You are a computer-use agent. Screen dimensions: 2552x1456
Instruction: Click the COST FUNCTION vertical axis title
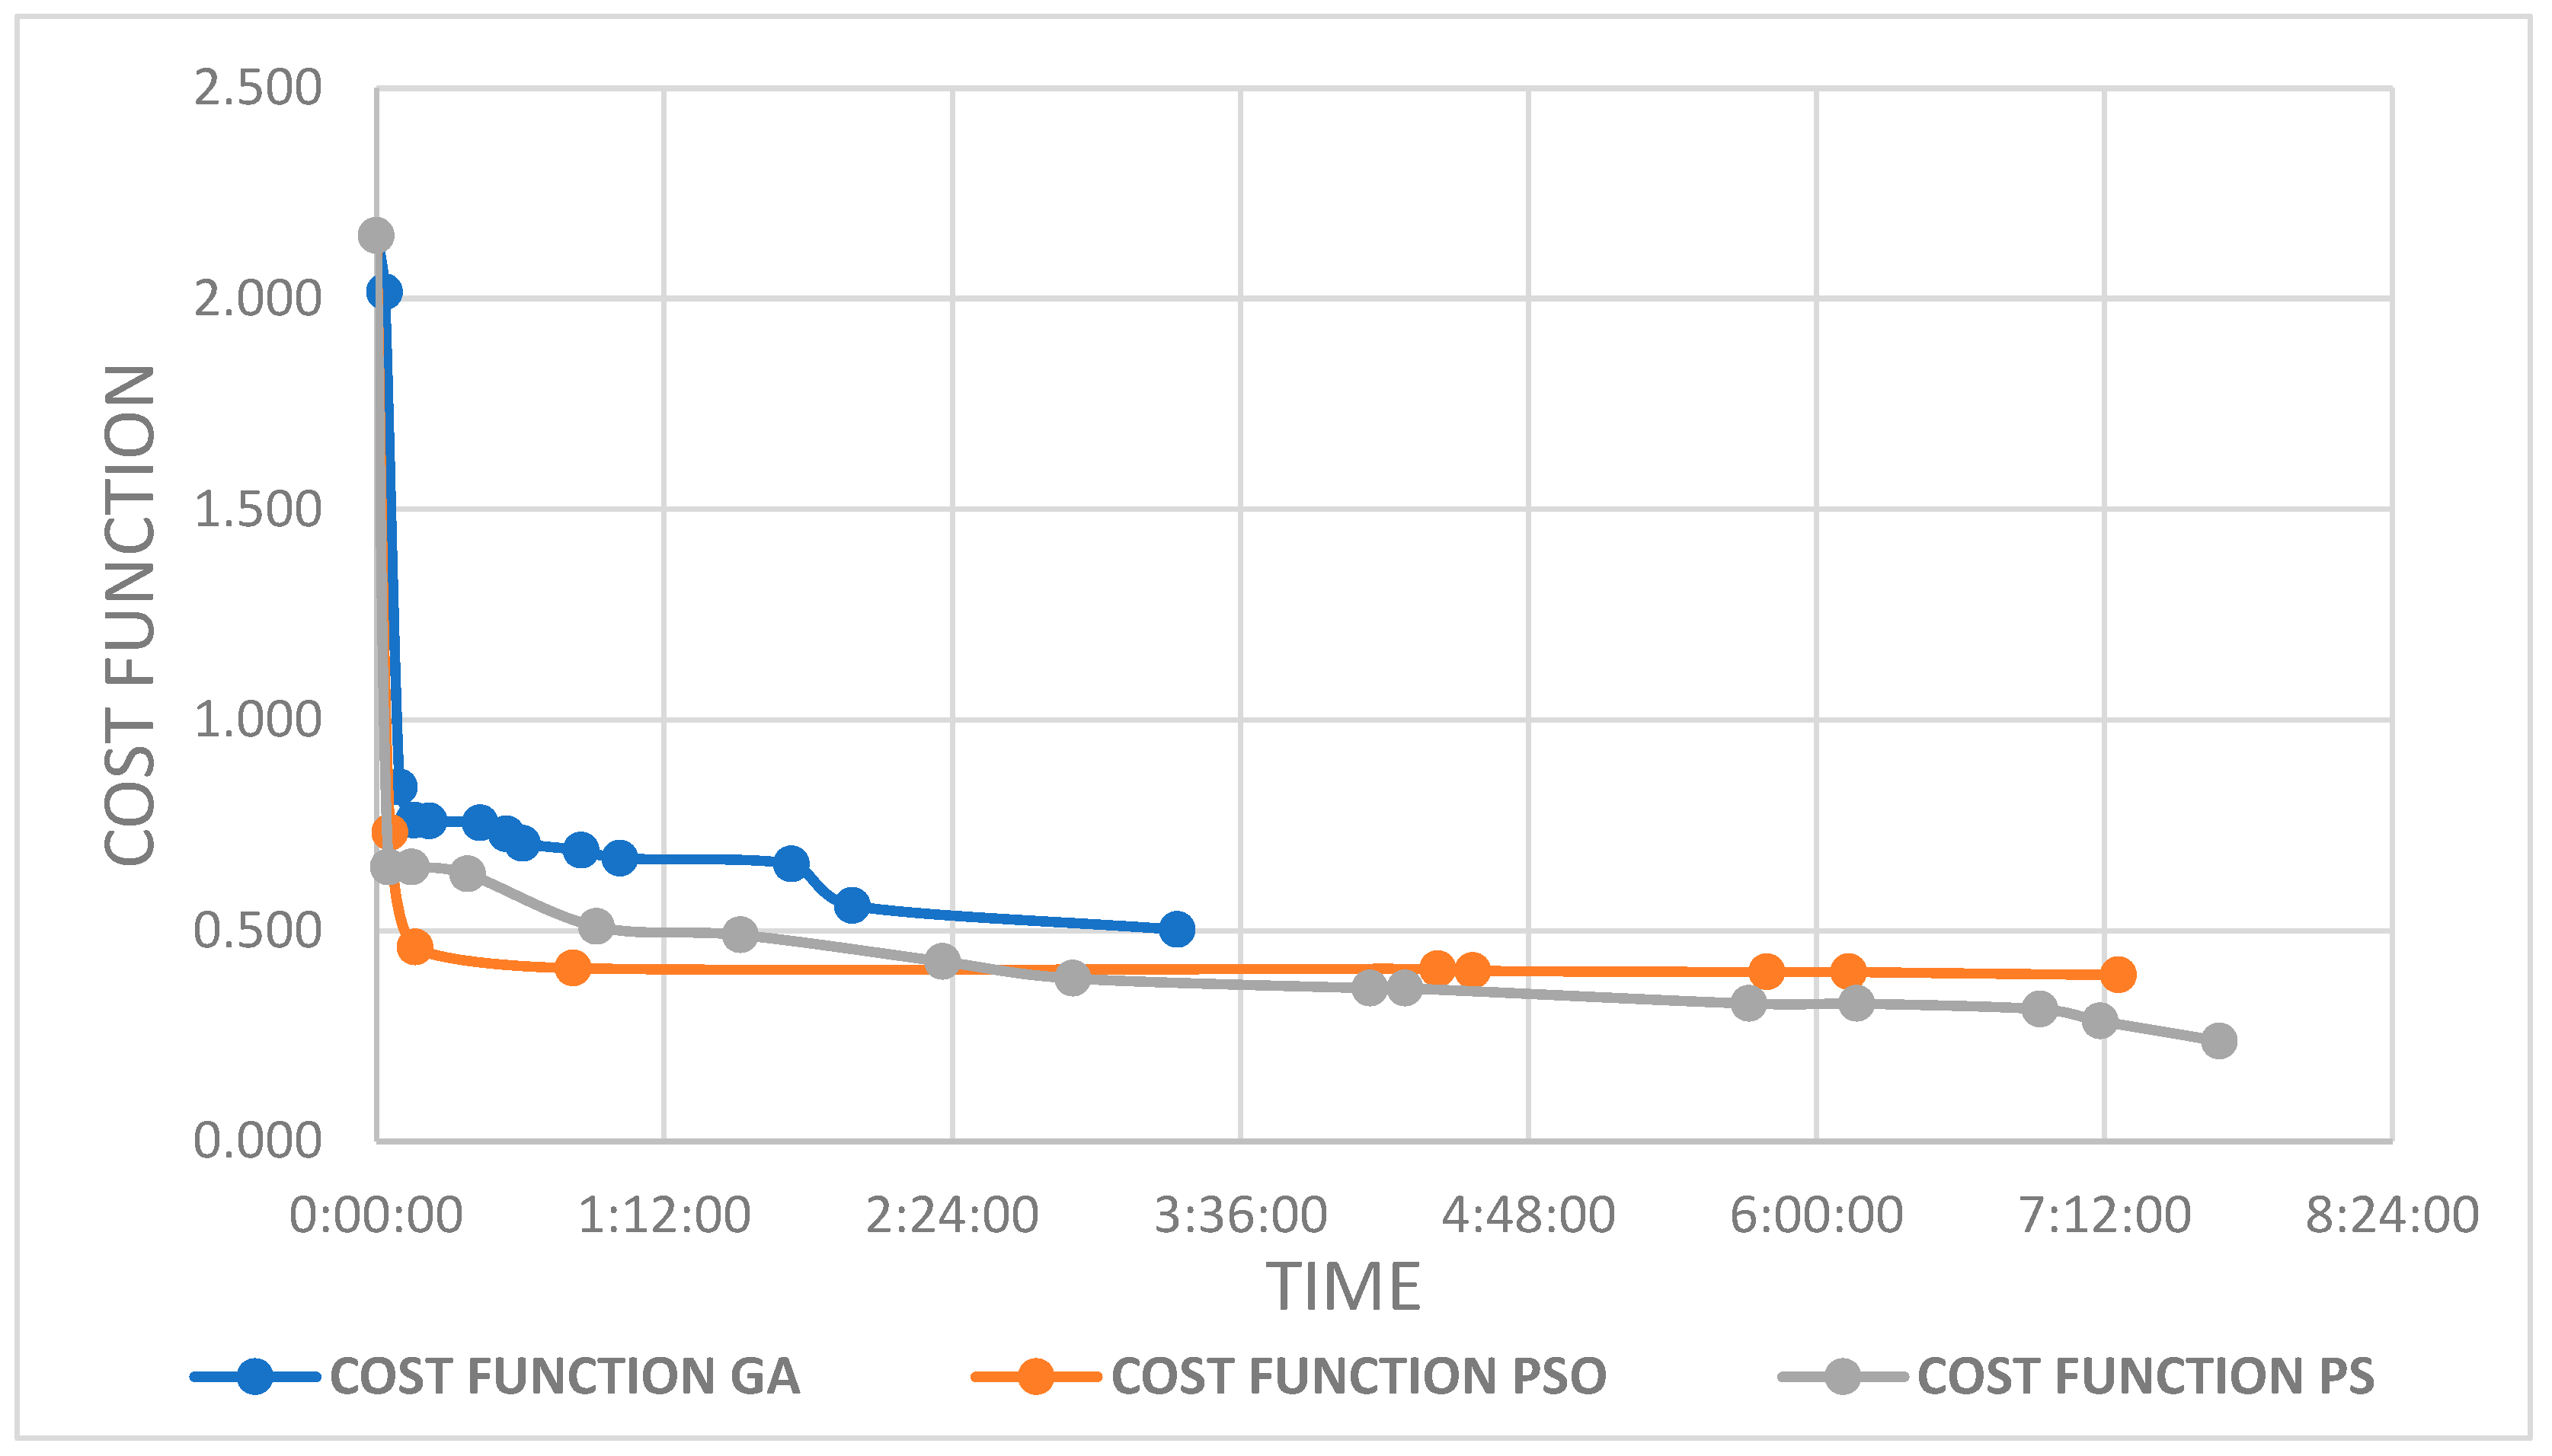click(x=130, y=615)
